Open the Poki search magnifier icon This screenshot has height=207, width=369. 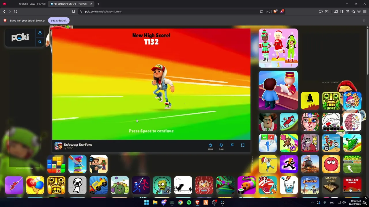[40, 42]
